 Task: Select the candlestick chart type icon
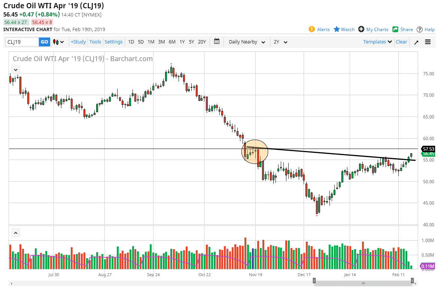pyautogui.click(x=55, y=42)
